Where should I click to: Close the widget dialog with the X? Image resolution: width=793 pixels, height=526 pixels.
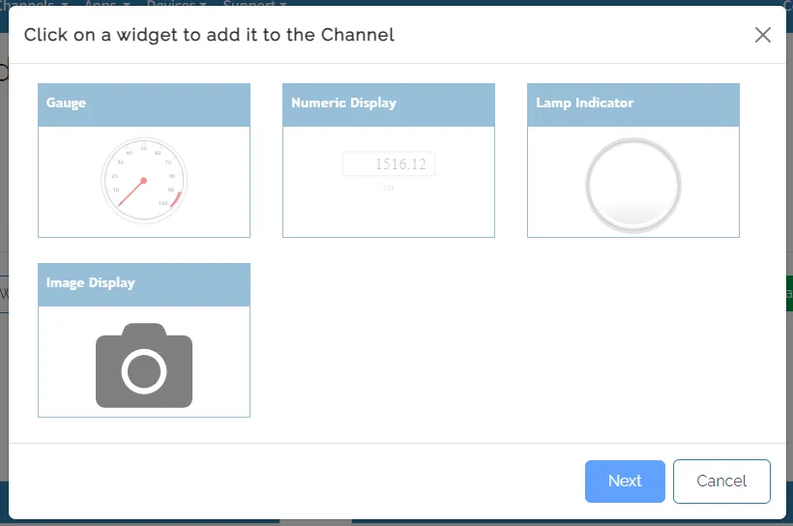coord(762,35)
